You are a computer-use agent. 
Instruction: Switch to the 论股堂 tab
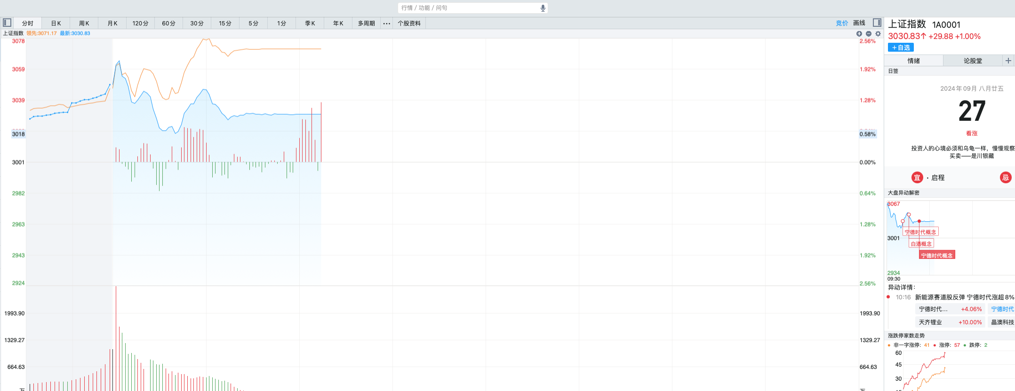click(x=973, y=61)
